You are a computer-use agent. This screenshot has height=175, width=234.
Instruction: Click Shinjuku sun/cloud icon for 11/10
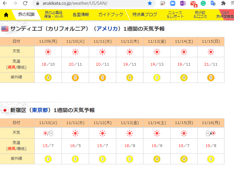pos(48,133)
